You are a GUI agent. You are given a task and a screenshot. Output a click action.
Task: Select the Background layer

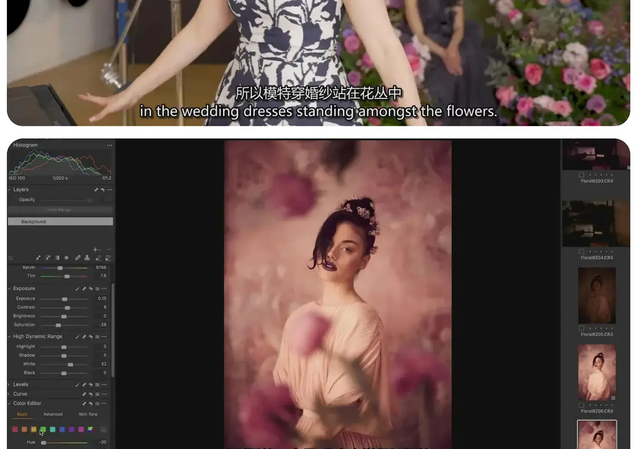pyautogui.click(x=60, y=222)
